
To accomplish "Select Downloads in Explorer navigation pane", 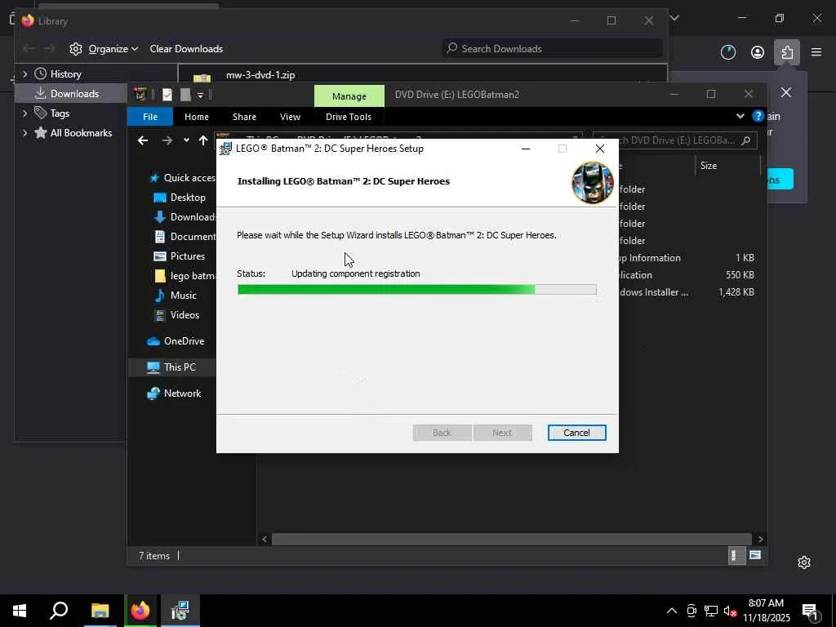I will [x=184, y=216].
